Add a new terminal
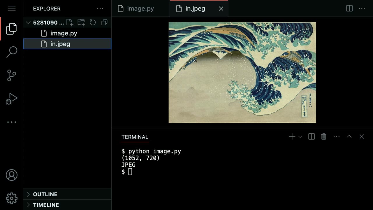This screenshot has width=373, height=210. [x=292, y=136]
